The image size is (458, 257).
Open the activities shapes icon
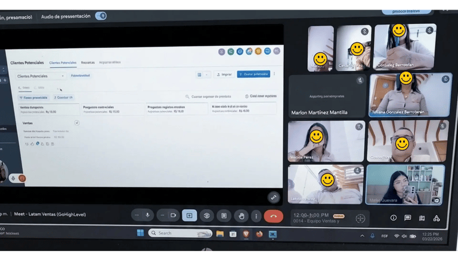pyautogui.click(x=437, y=218)
